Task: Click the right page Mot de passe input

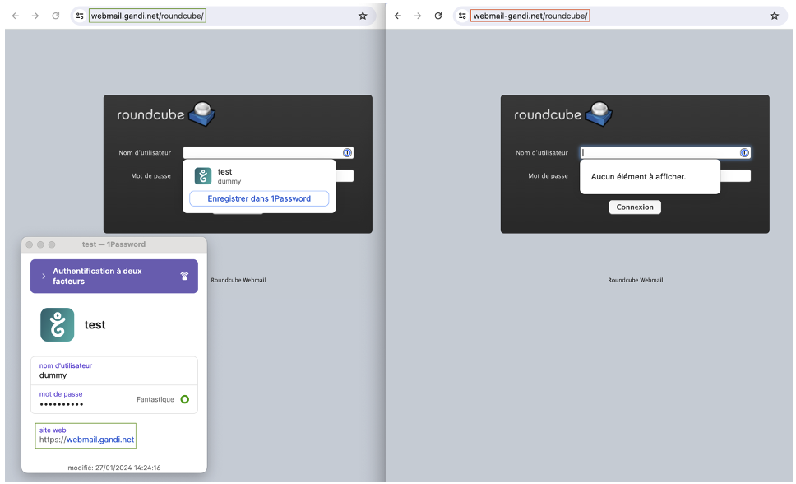Action: [x=734, y=175]
